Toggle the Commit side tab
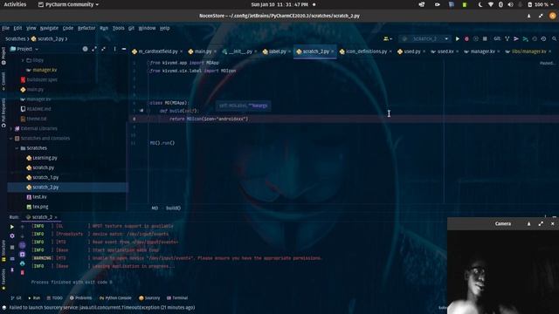This screenshot has width=559, height=314. (x=3, y=81)
